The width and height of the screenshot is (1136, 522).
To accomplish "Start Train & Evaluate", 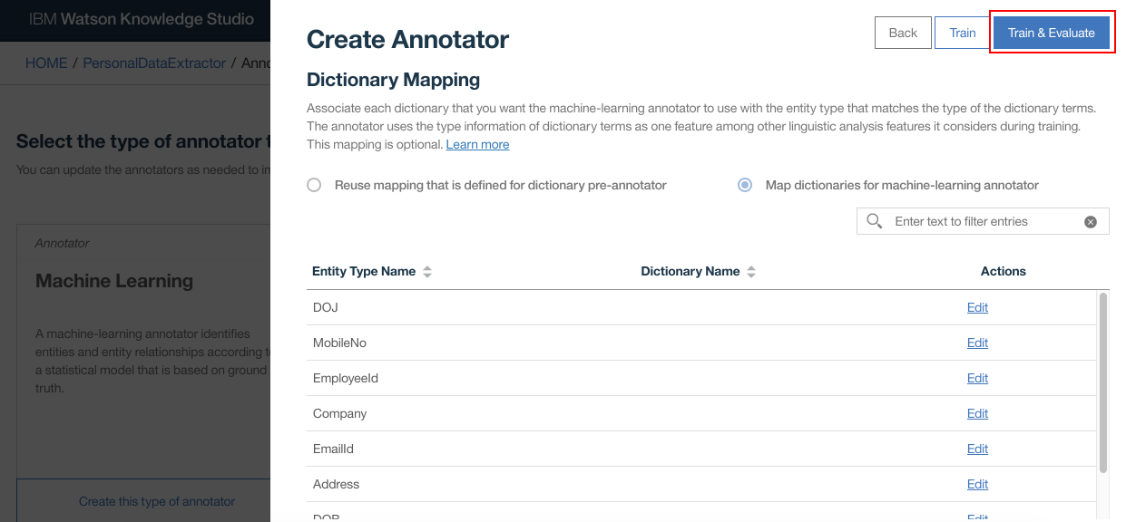I will [1052, 33].
